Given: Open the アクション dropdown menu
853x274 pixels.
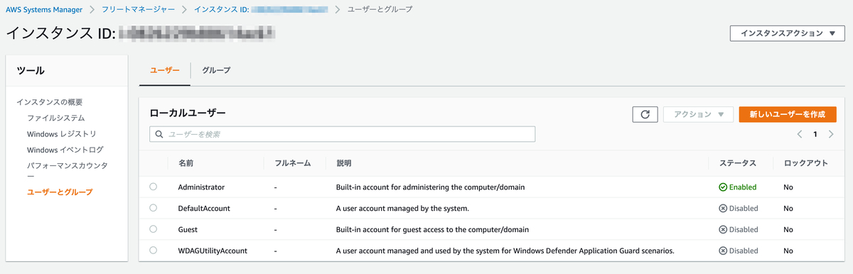Looking at the screenshot, I should coord(698,114).
